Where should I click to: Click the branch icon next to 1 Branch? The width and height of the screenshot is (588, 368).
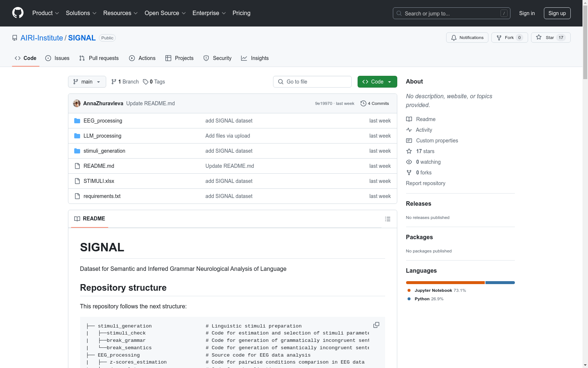pyautogui.click(x=114, y=82)
